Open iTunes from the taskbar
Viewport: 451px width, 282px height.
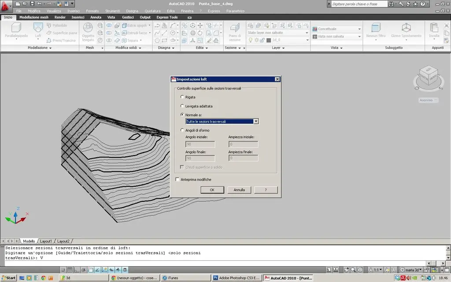tap(185, 278)
